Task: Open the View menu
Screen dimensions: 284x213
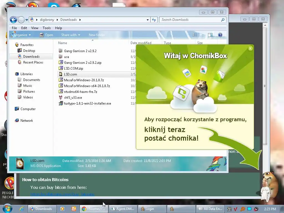Action: tap(35, 28)
